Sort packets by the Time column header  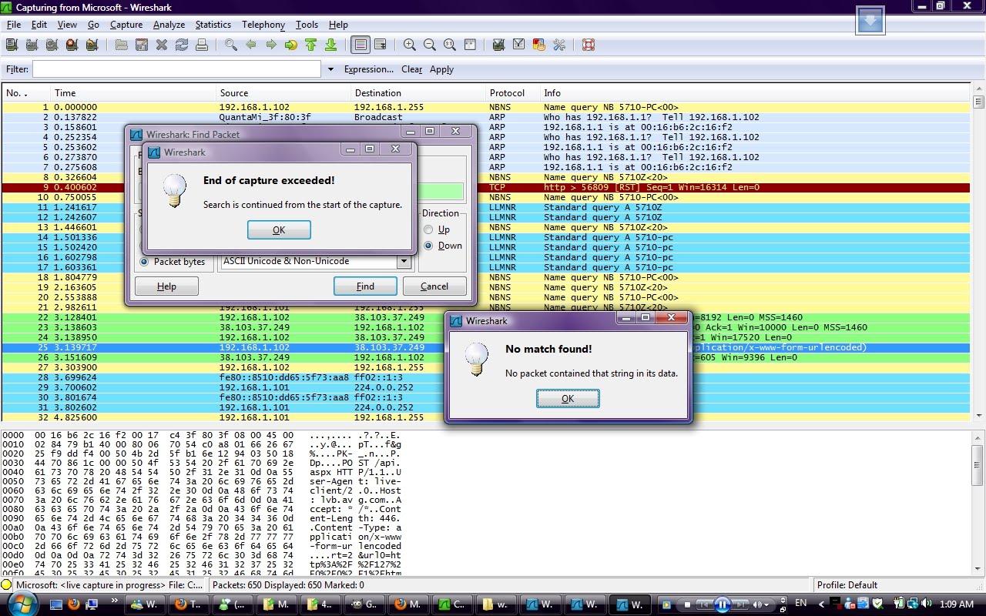[134, 93]
